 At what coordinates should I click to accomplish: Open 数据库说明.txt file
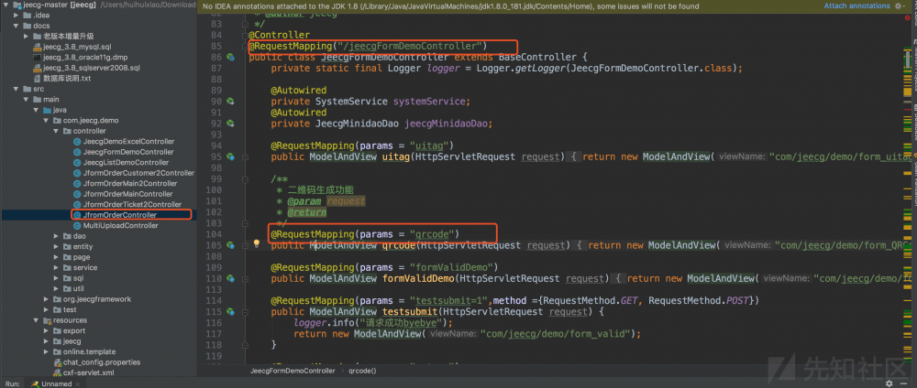point(67,78)
